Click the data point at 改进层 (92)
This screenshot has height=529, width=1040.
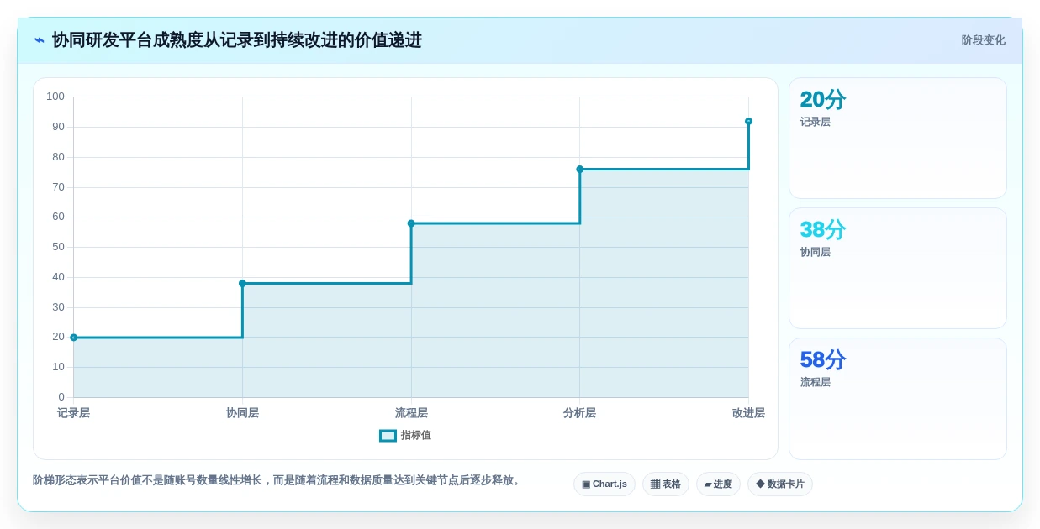pos(748,121)
